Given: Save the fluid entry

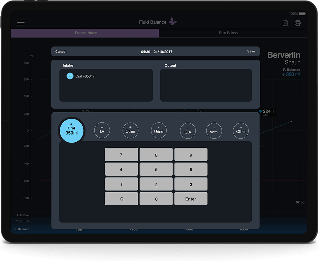Looking at the screenshot, I should (251, 51).
